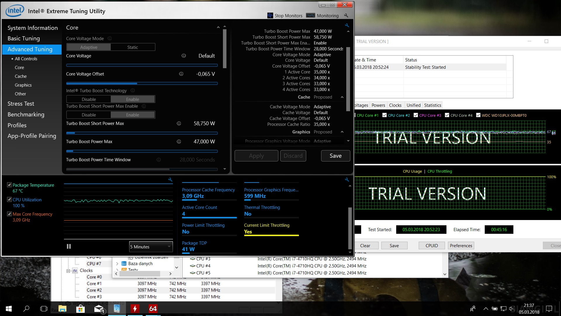Toggle CPU Utilization checkbox
This screenshot has width=561, height=316.
click(x=9, y=199)
